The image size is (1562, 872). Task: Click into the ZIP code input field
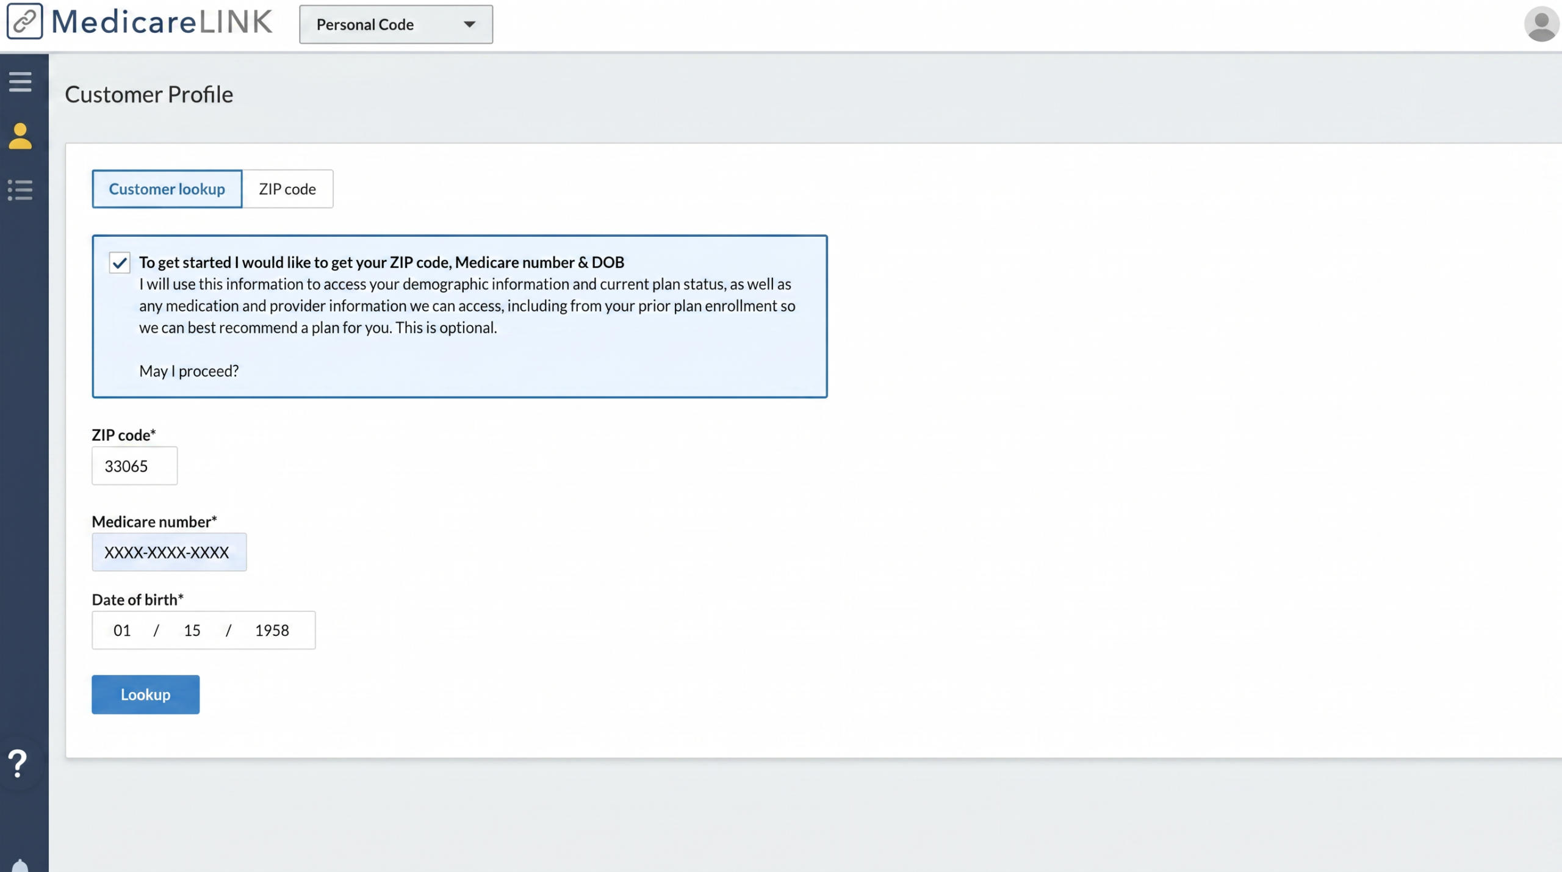[x=135, y=466]
